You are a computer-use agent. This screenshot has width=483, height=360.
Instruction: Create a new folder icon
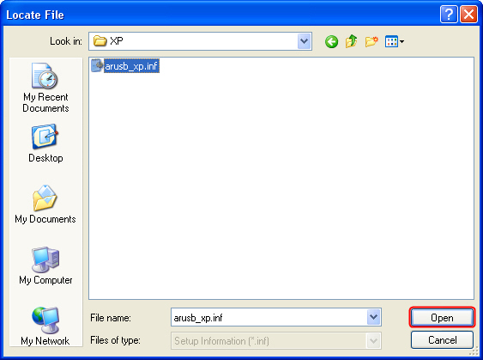(371, 41)
